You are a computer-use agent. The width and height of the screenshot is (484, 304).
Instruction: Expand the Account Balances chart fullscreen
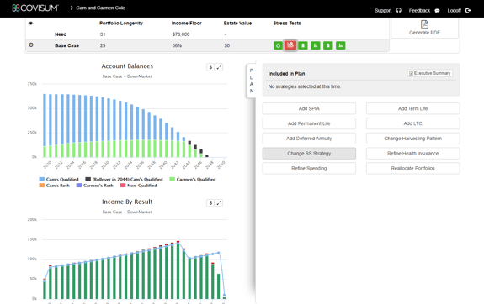(219, 67)
